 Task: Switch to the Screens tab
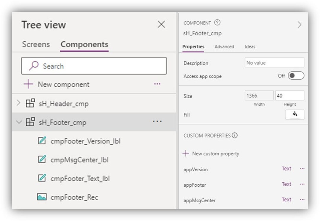(36, 44)
